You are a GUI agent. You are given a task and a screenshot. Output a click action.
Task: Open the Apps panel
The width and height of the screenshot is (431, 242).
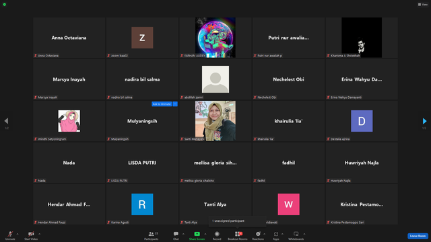(276, 235)
